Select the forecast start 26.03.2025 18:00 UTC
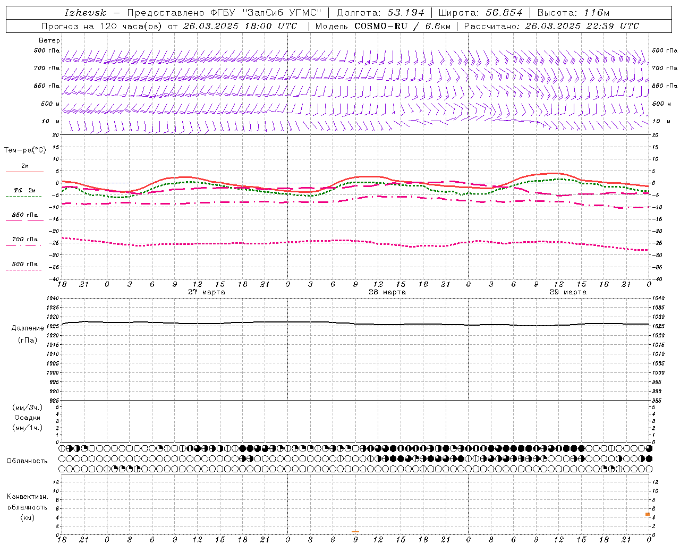 click(x=240, y=26)
